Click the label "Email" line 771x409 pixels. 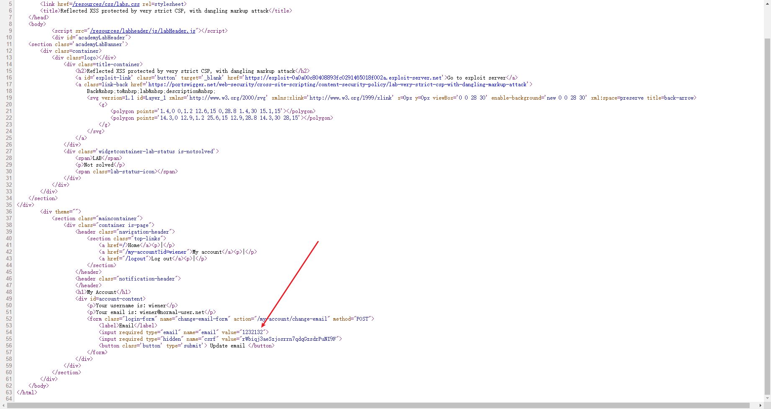[128, 326]
